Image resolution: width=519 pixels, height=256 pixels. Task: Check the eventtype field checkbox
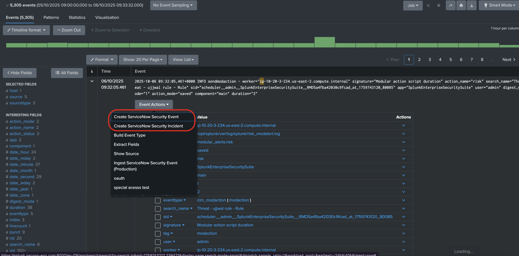[x=158, y=201]
